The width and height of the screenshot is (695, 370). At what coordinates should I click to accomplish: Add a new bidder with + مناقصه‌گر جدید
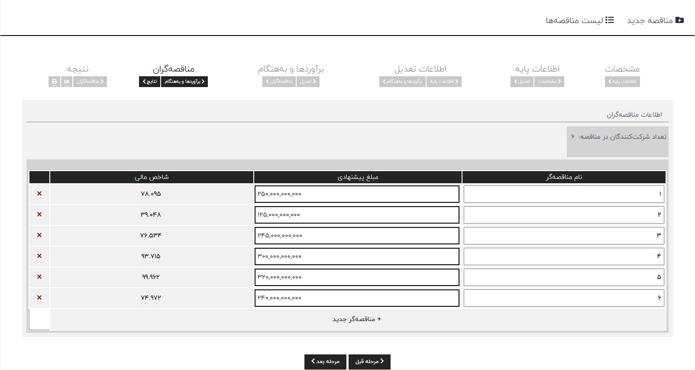click(357, 319)
